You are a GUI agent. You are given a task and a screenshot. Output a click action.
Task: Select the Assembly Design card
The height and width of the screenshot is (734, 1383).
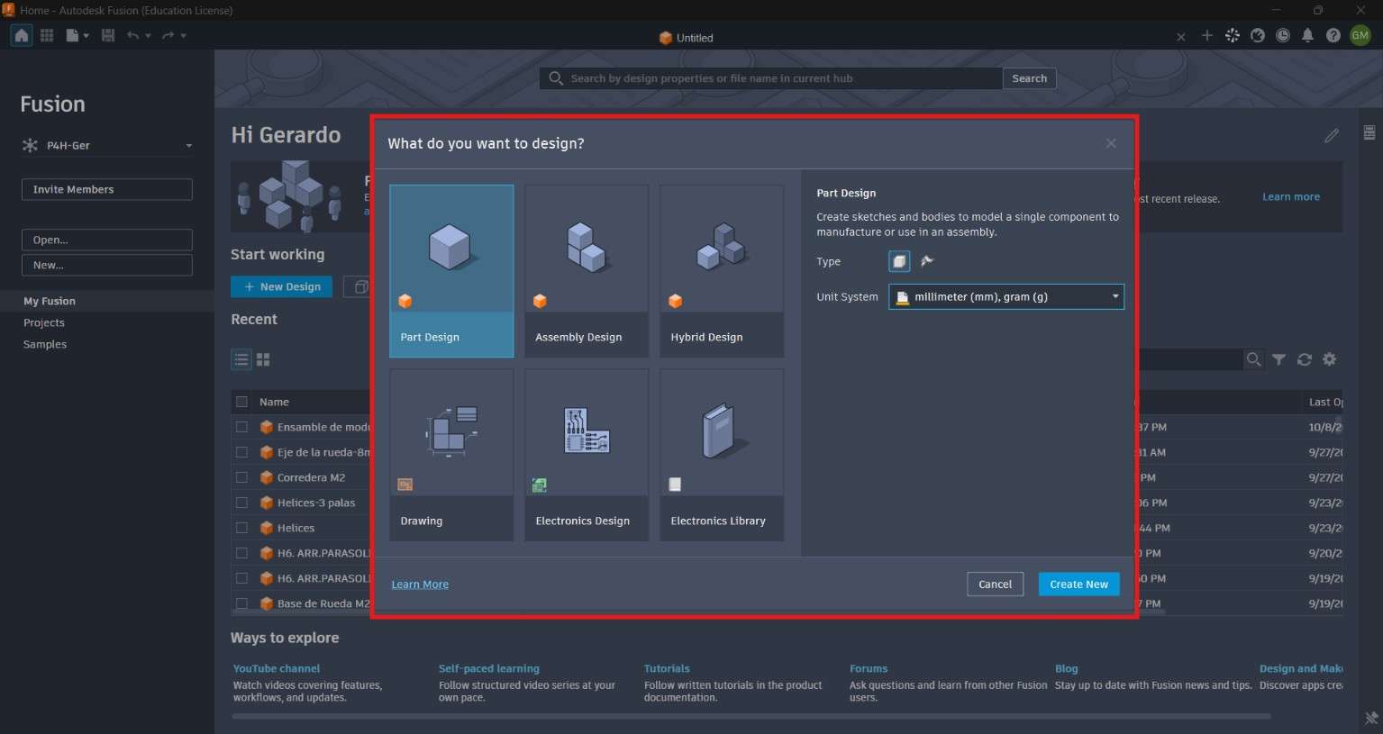coord(587,271)
